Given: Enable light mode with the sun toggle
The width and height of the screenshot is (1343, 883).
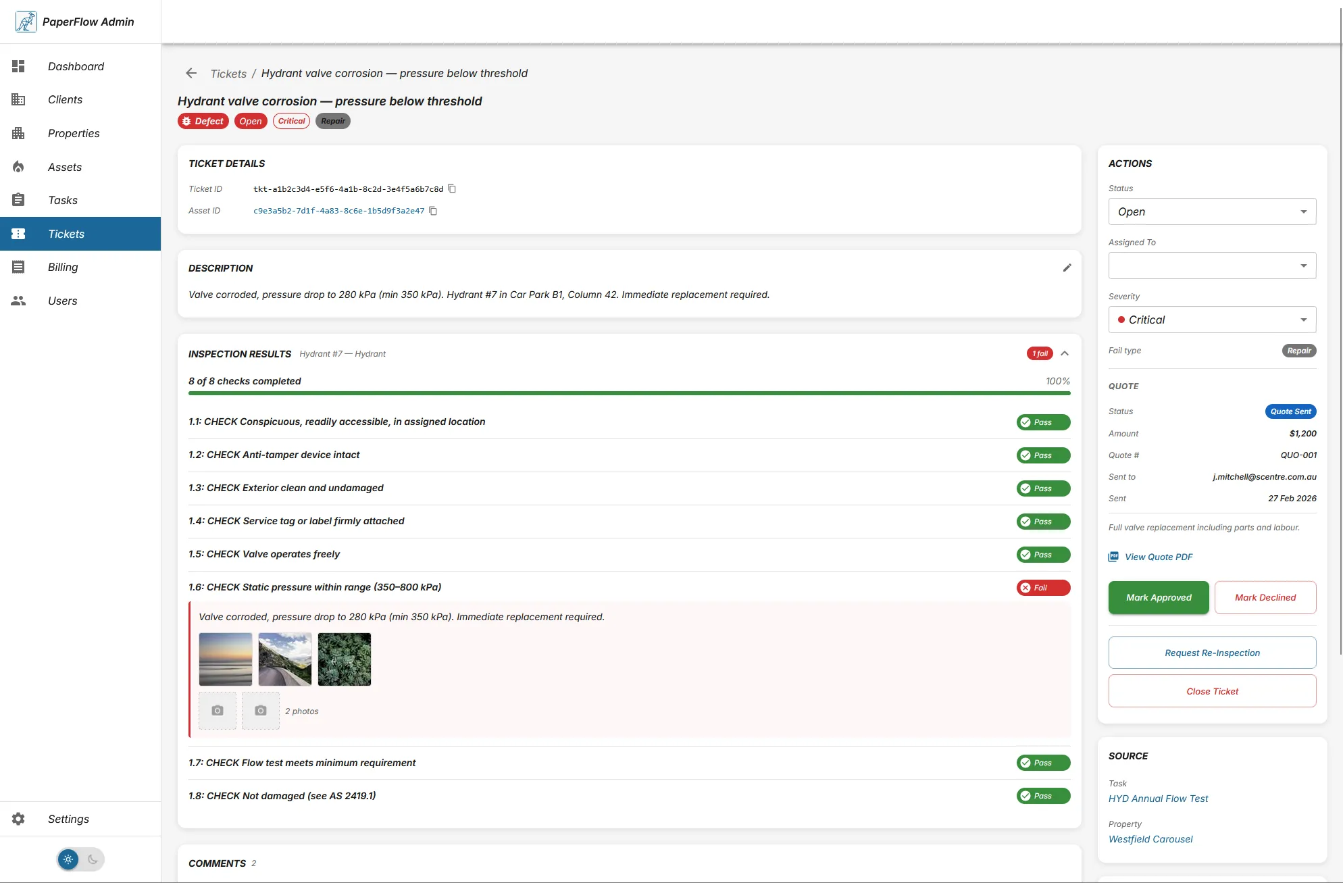Looking at the screenshot, I should [68, 859].
